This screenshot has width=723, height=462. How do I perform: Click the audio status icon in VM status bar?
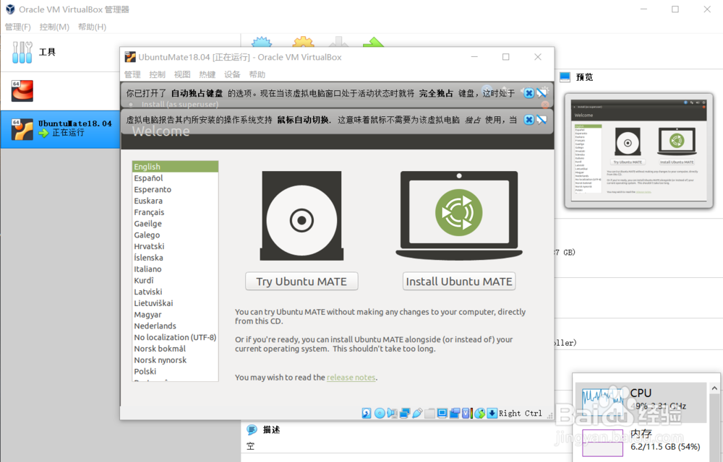(393, 413)
